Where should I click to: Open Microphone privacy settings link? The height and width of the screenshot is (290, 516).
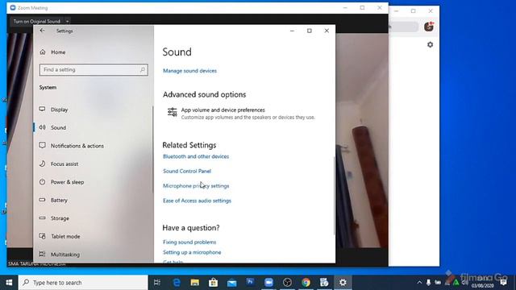click(x=196, y=186)
